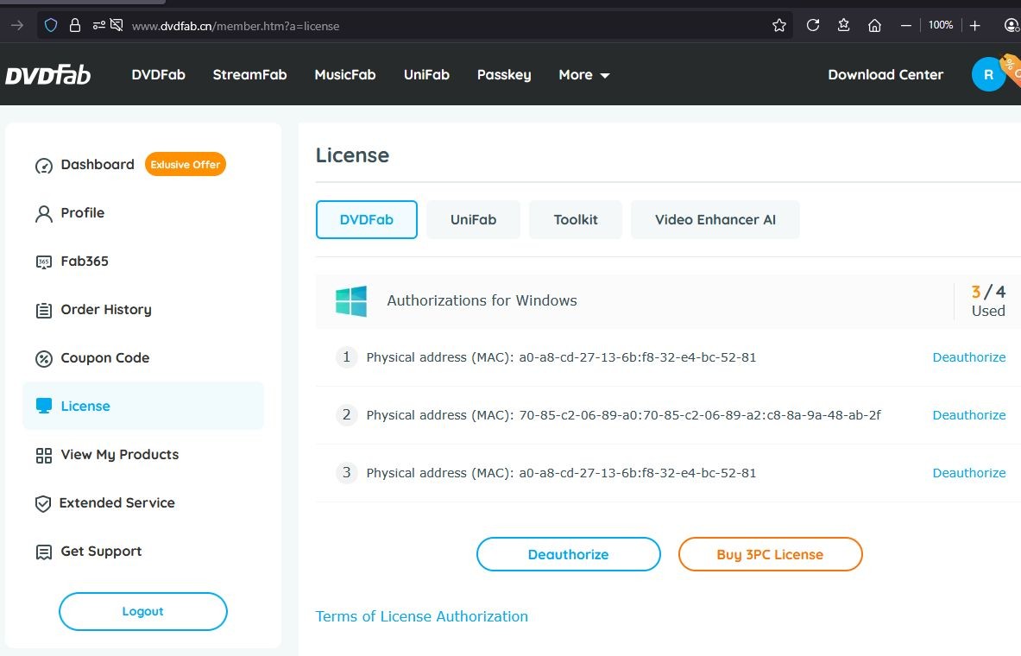
Task: Click the Buy 3PC License button
Action: point(771,554)
